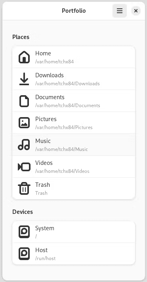Click the "/" path under System
The image size is (147, 282).
[x=36, y=237]
